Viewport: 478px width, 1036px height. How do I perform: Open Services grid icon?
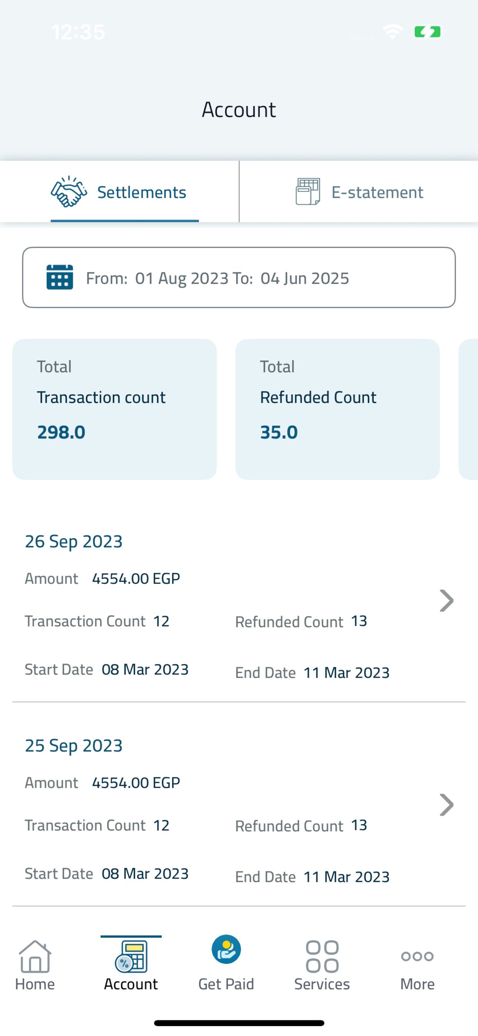tap(322, 956)
